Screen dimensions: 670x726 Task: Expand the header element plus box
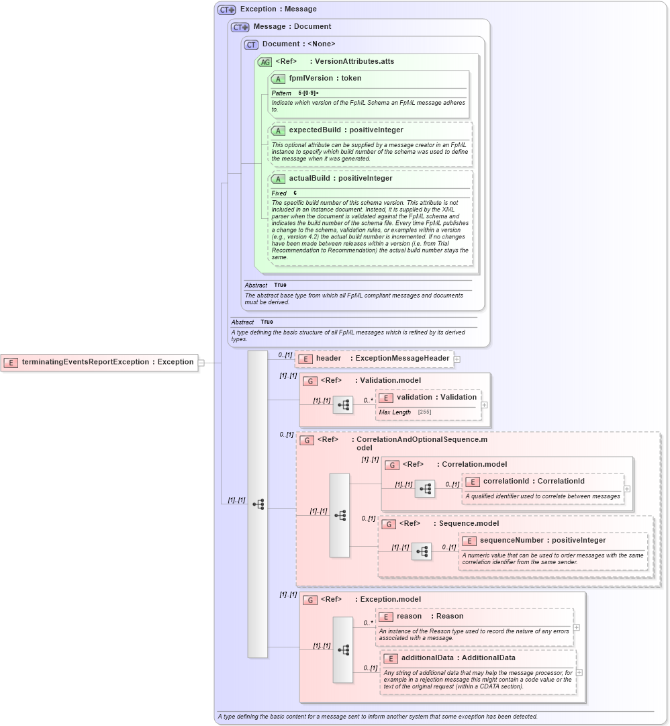pyautogui.click(x=457, y=359)
